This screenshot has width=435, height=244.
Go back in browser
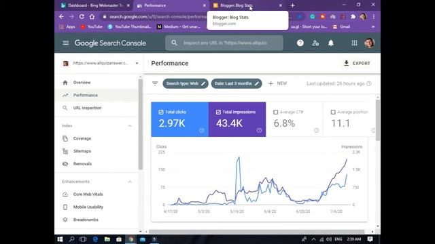click(x=61, y=16)
